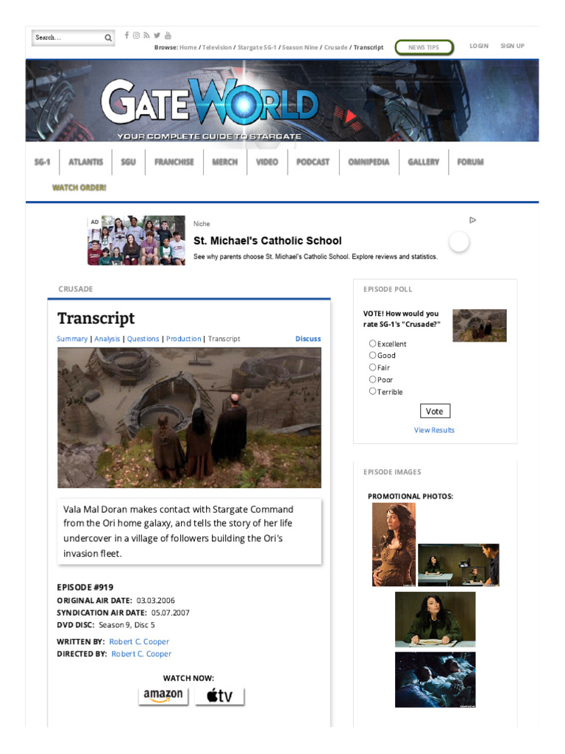
Task: Open the ATLANTIS navigation menu
Action: click(85, 162)
